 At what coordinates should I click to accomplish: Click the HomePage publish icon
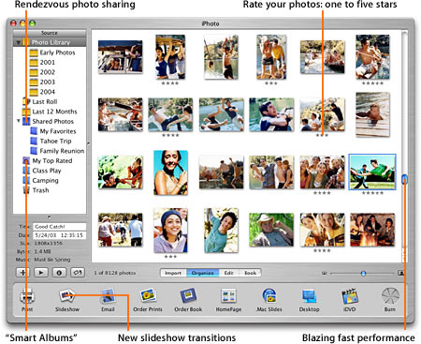228,295
